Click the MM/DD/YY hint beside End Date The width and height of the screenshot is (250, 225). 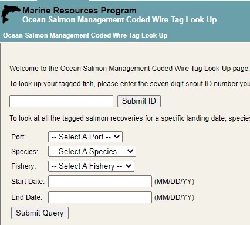(174, 197)
